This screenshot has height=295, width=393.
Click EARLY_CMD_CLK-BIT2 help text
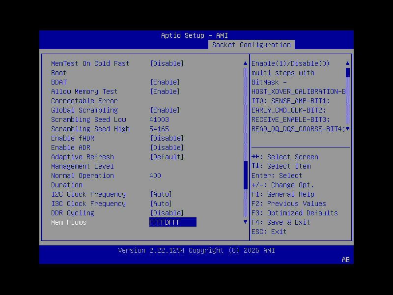pyautogui.click(x=288, y=110)
